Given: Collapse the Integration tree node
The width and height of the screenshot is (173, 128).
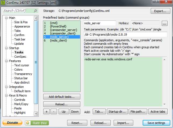Looking at the screenshot, I should pos(6,87).
